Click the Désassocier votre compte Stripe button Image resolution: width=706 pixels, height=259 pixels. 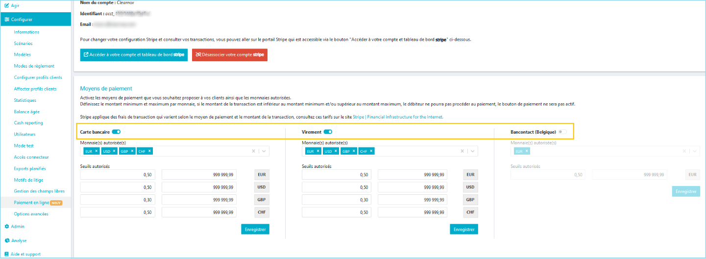(229, 55)
